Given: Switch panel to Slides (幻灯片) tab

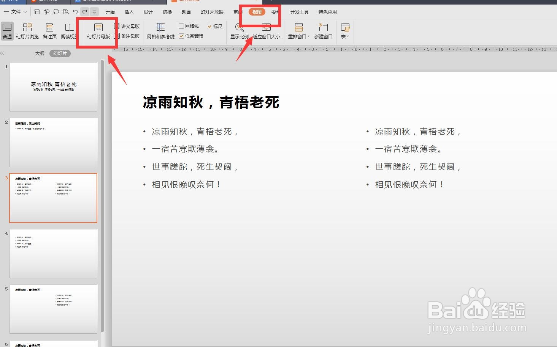Looking at the screenshot, I should click(60, 53).
